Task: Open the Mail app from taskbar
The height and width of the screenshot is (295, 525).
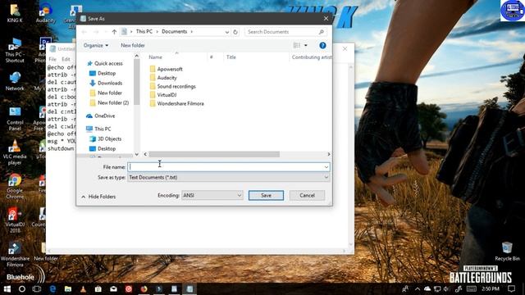Action: (x=113, y=288)
